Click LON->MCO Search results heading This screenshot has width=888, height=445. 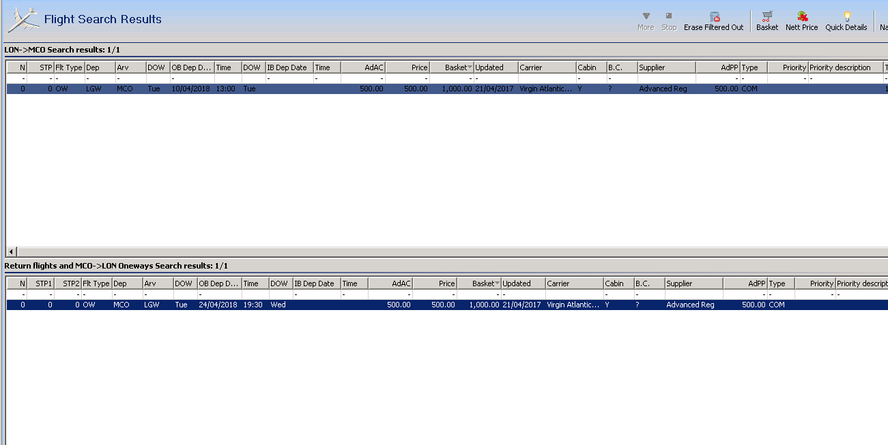[x=63, y=50]
